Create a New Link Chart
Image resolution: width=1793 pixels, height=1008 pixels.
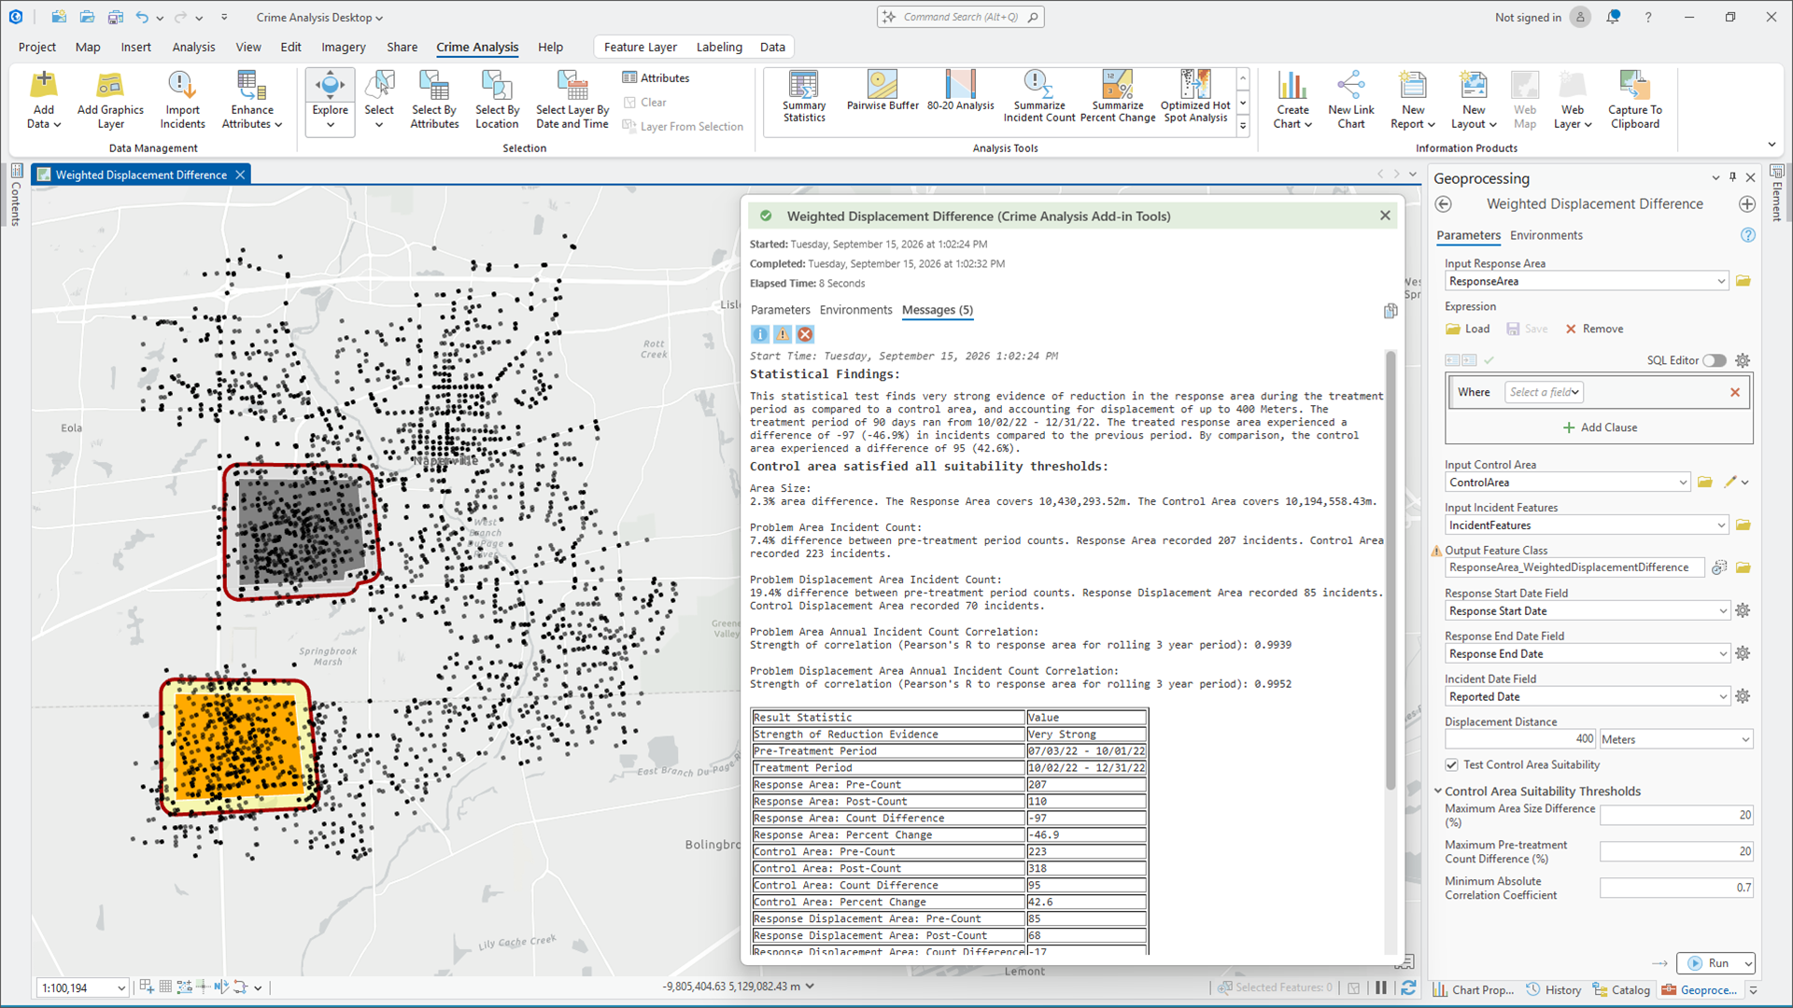click(x=1350, y=101)
